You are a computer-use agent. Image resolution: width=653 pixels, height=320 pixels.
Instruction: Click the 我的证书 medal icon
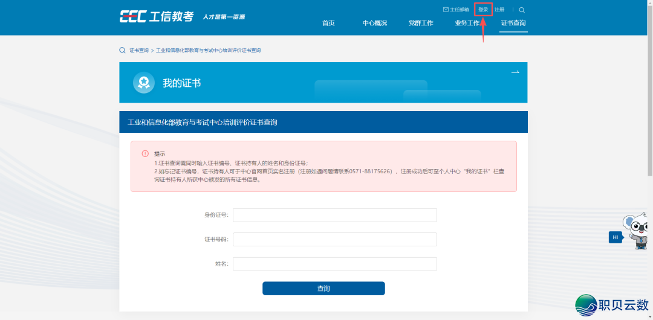(x=144, y=82)
